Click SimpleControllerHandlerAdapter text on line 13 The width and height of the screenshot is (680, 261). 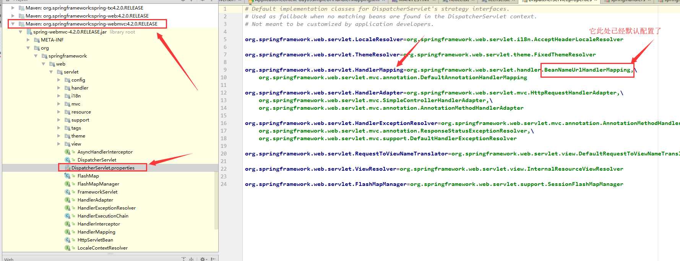click(434, 100)
